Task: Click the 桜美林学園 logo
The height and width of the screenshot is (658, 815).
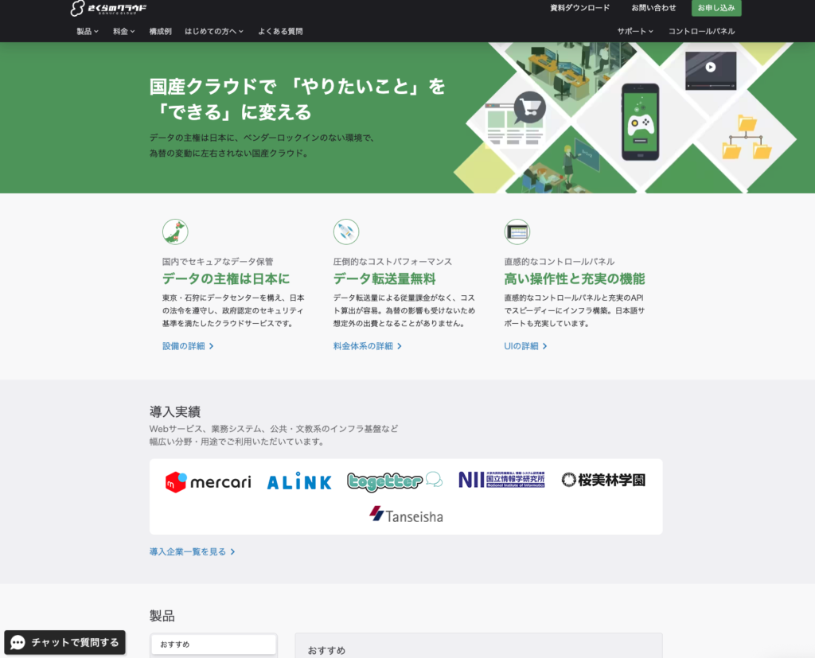Action: [602, 480]
